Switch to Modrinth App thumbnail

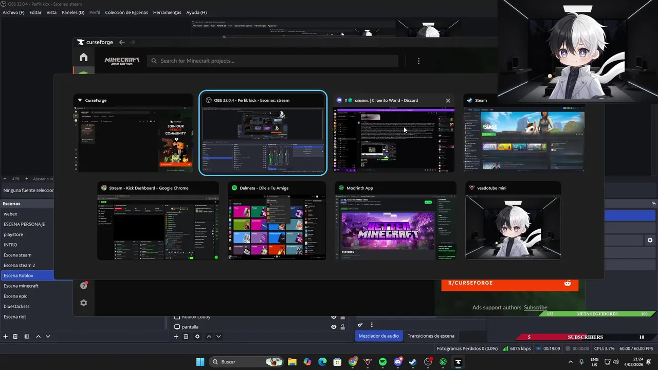tap(395, 221)
